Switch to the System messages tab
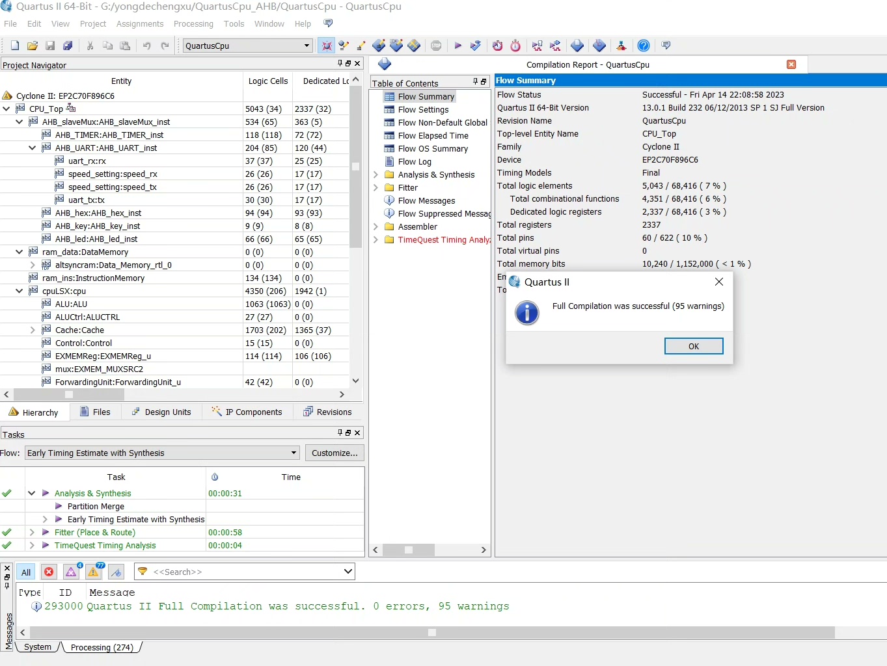This screenshot has width=887, height=666. point(37,647)
